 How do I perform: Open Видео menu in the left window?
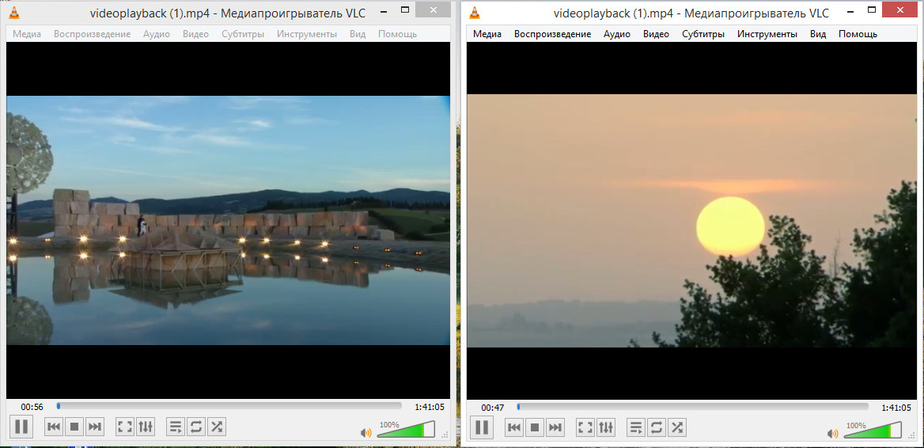click(x=195, y=34)
